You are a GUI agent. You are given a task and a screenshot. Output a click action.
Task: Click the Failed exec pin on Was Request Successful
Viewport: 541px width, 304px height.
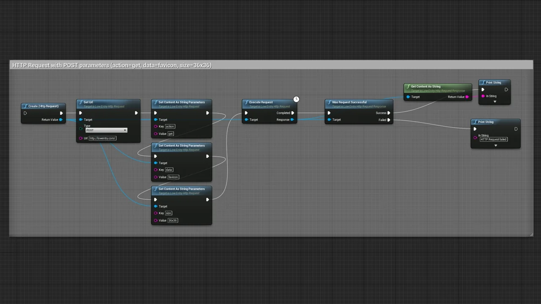click(x=389, y=120)
